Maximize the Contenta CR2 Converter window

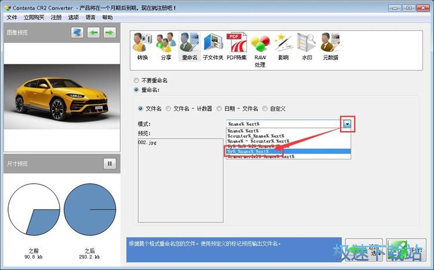click(409, 8)
